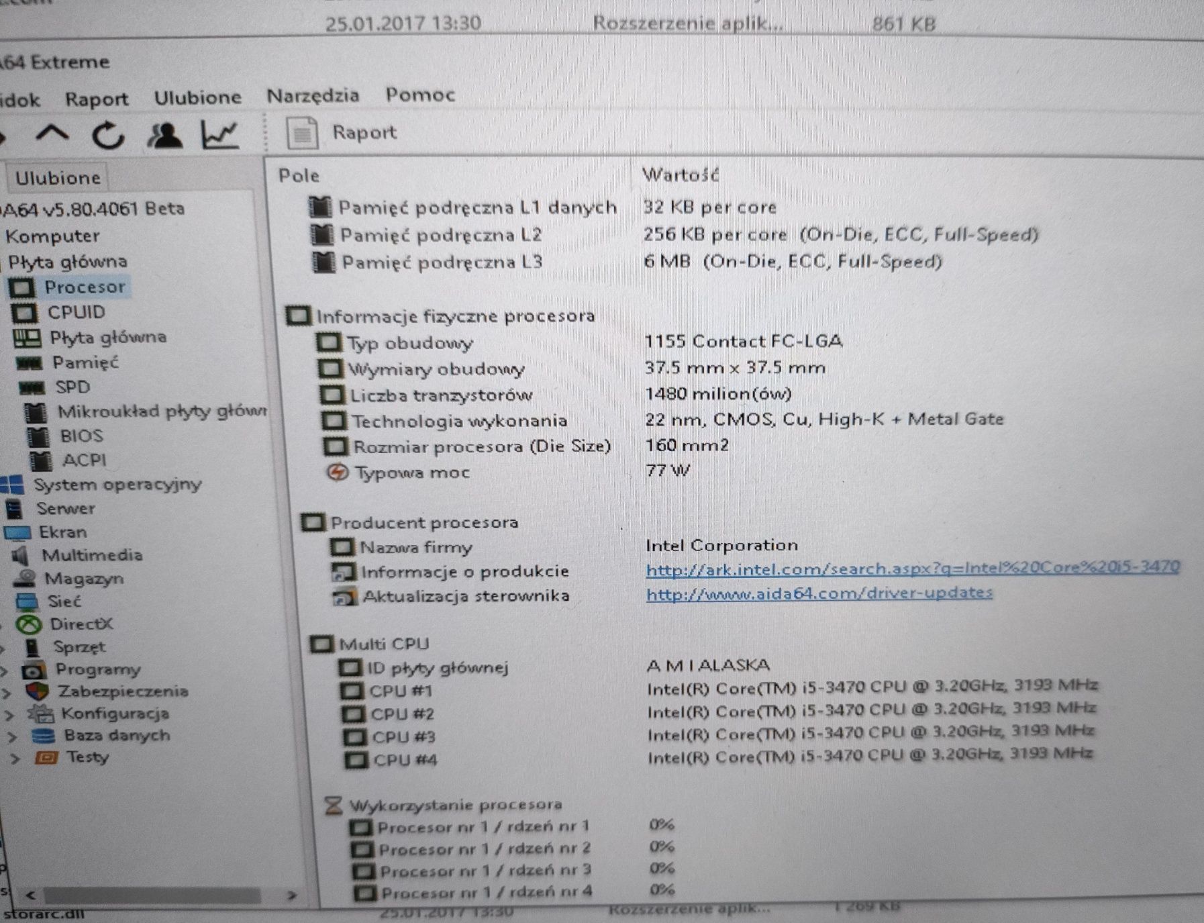The image size is (1204, 923).
Task: Expand the Programy node arrow
Action: (x=4, y=670)
